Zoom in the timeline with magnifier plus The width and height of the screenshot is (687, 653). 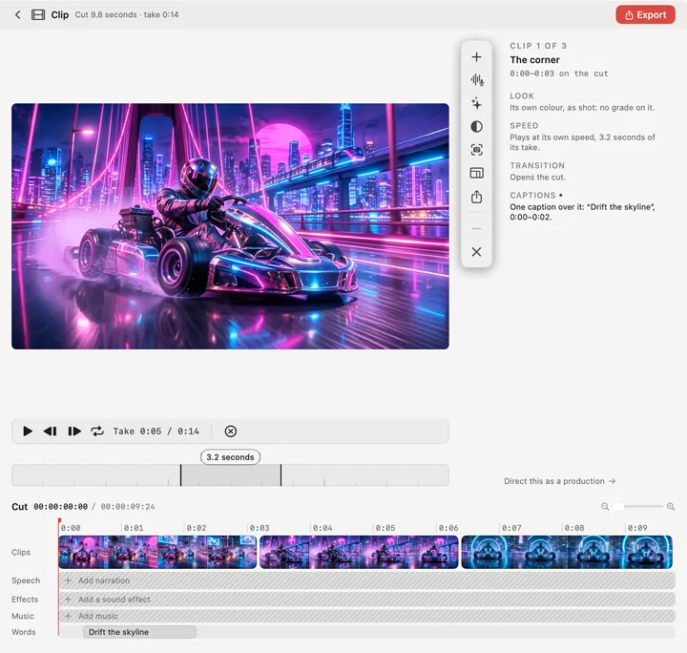pyautogui.click(x=671, y=507)
